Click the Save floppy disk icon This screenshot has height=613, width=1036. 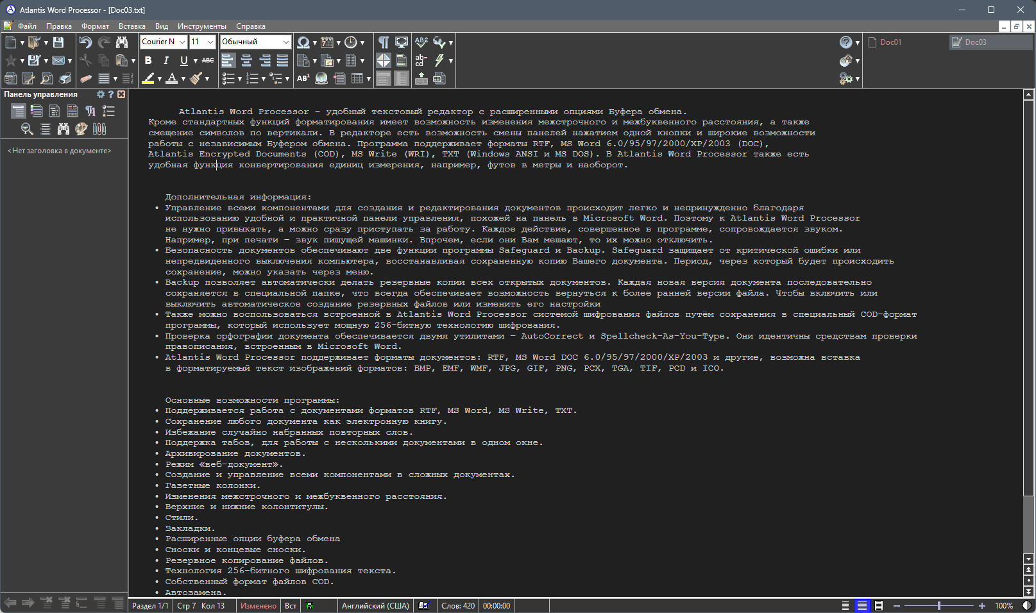pos(58,42)
